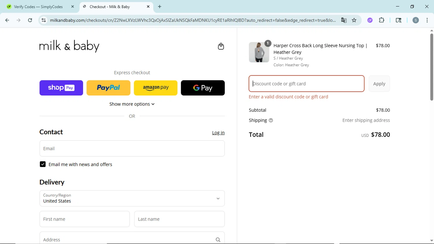Switch to Verify Codes — SimplyCodes tab
434x244 pixels.
click(41, 7)
